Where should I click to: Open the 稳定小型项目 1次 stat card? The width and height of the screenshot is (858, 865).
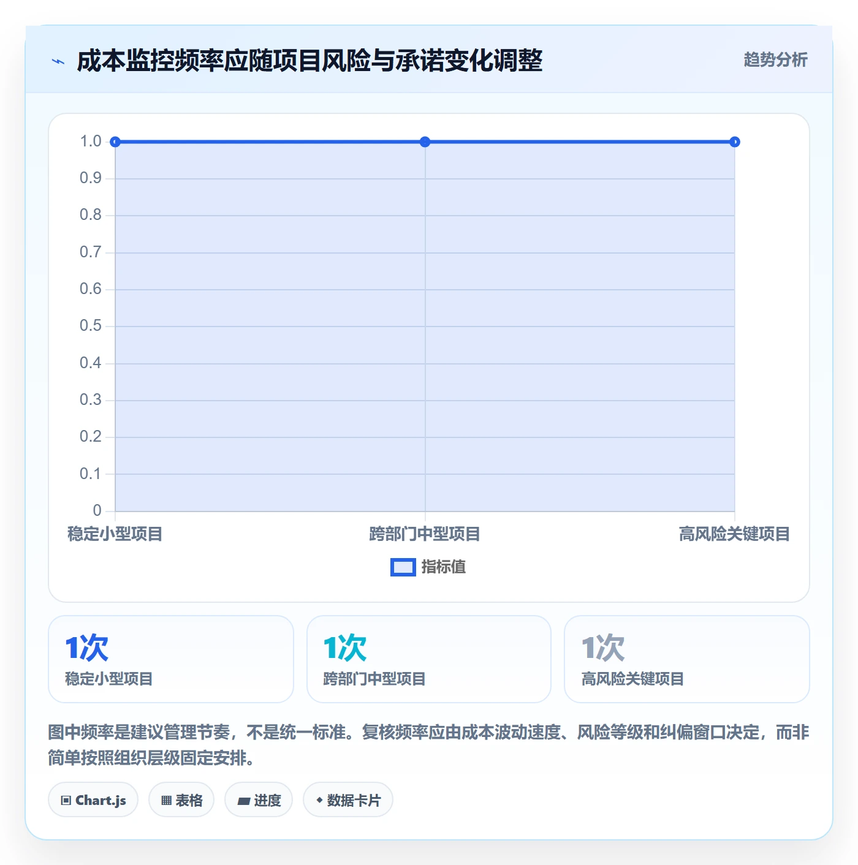click(171, 659)
